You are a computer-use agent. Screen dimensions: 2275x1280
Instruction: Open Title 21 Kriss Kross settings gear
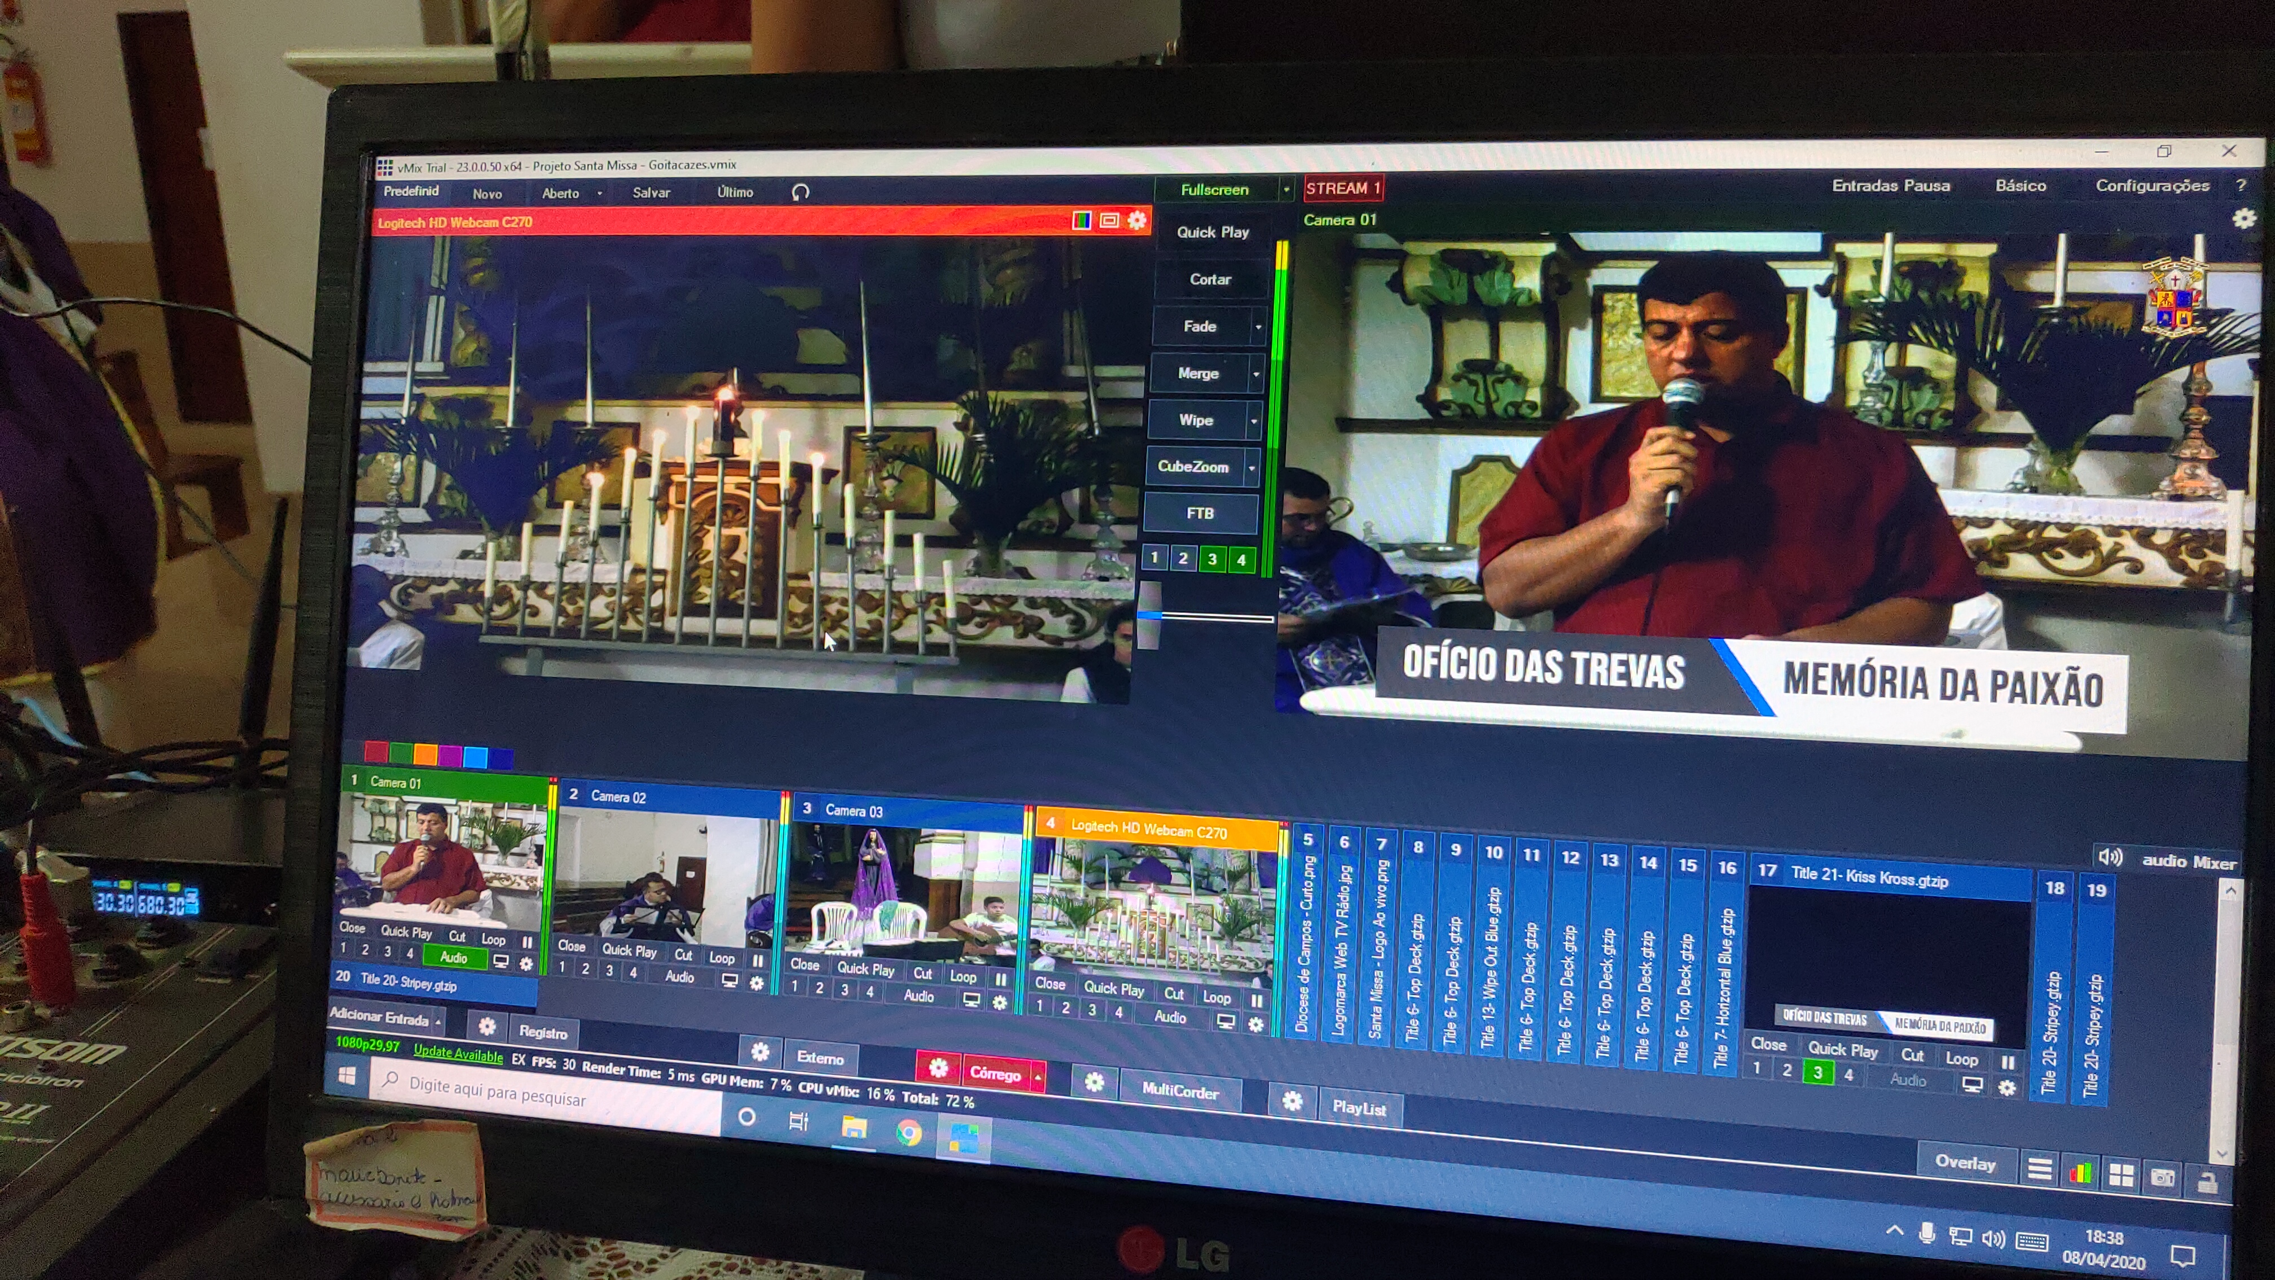pyautogui.click(x=2006, y=1088)
